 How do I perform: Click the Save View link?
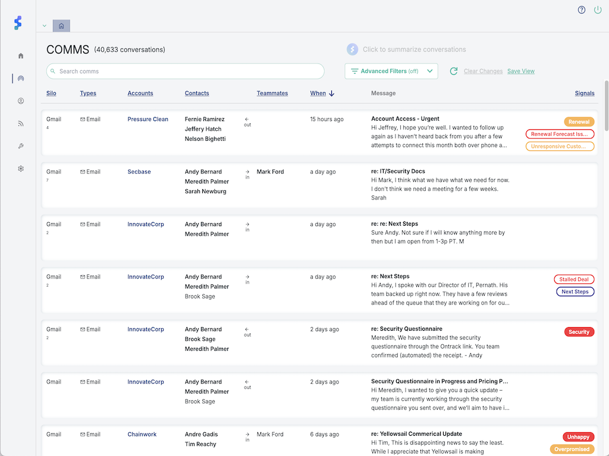click(520, 71)
